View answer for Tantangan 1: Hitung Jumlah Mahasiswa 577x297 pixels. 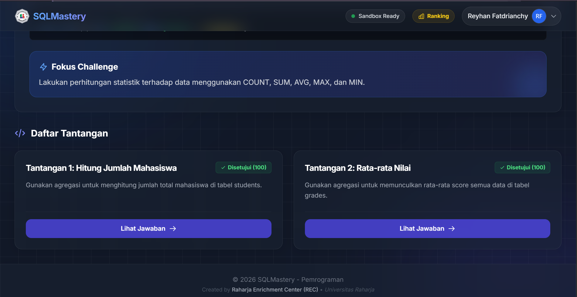pos(149,229)
